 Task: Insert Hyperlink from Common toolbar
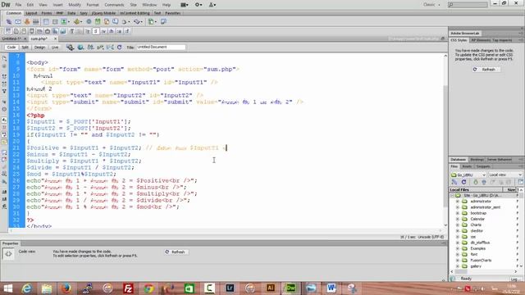pos(9,22)
